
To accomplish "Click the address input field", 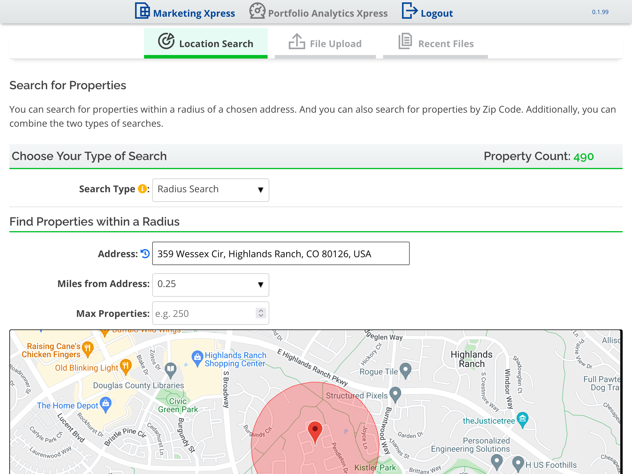I will (x=281, y=253).
